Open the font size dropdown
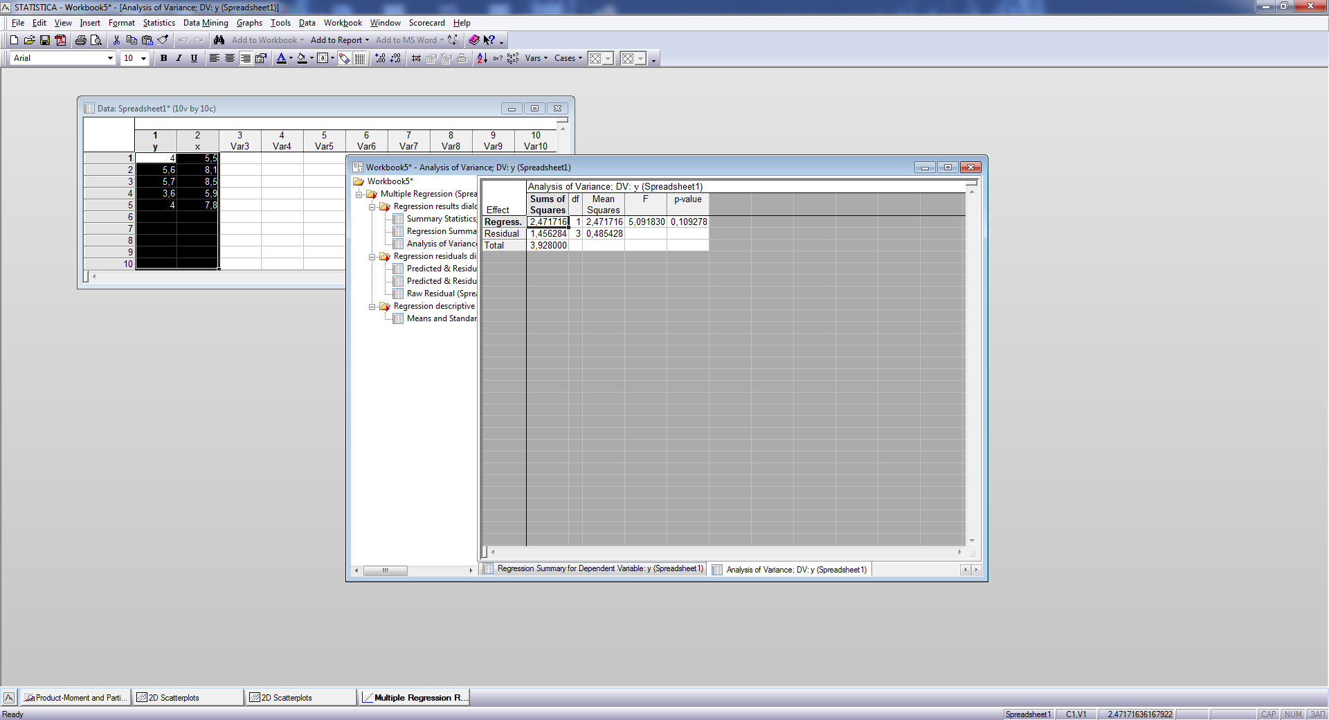This screenshot has width=1329, height=720. (x=143, y=58)
